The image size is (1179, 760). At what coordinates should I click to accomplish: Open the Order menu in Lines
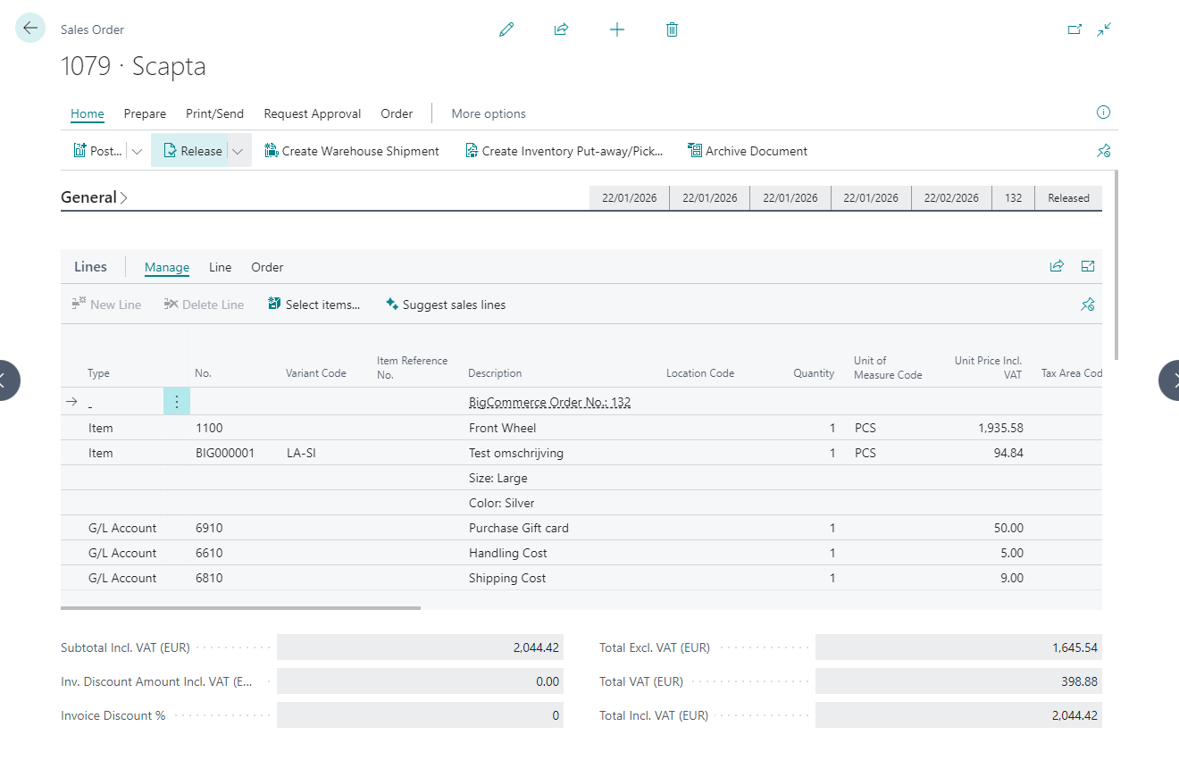[x=267, y=267]
